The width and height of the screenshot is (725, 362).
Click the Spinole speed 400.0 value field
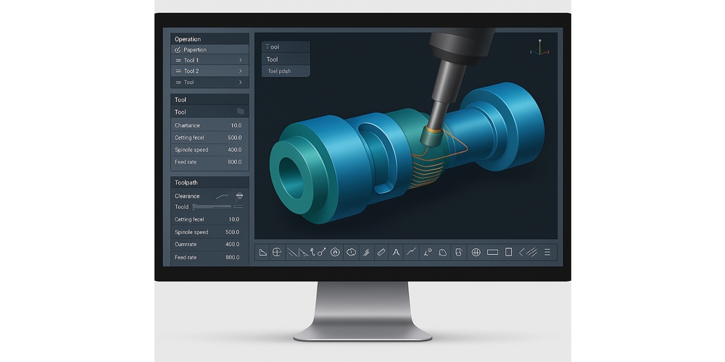click(234, 150)
